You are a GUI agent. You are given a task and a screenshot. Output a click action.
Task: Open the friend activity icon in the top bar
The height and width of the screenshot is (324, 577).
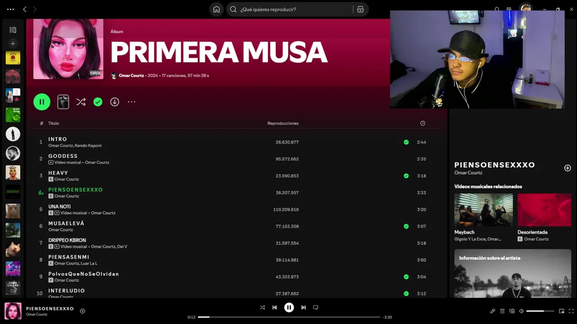pyautogui.click(x=509, y=9)
